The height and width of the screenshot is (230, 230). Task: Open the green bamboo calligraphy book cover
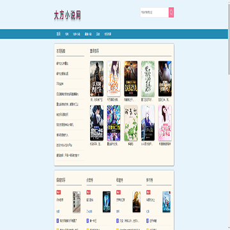pos(148,79)
